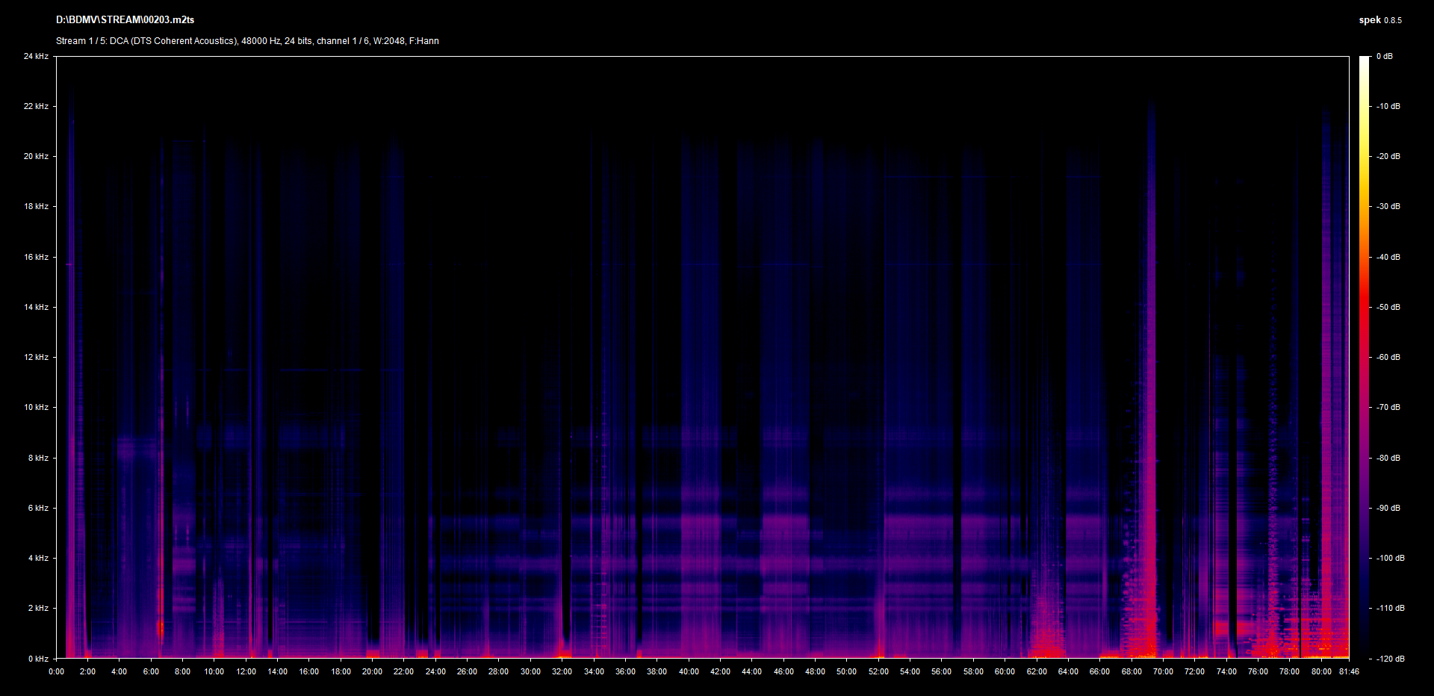The width and height of the screenshot is (1434, 696).
Task: Click the 0 dB scale label
Action: [1384, 57]
